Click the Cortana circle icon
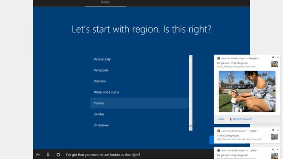Viewport: 283px width, 159px height. 58,155
